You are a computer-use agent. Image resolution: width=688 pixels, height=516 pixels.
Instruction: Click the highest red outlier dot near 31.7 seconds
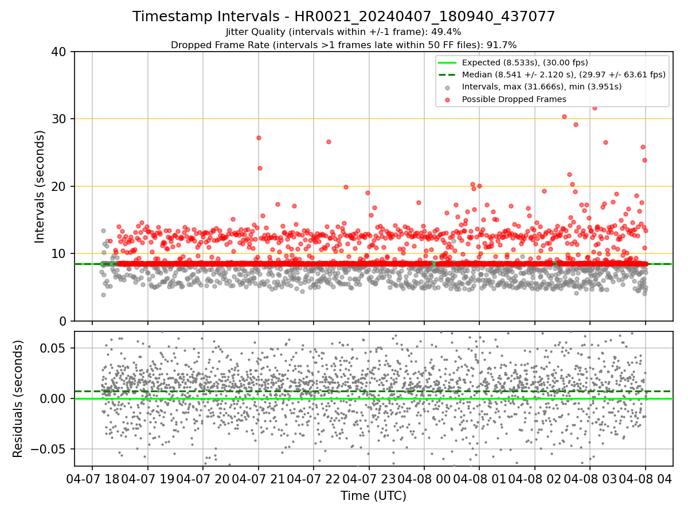[x=595, y=108]
